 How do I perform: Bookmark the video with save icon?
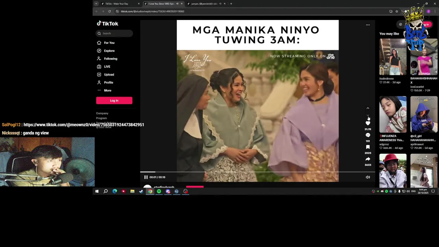click(x=368, y=147)
